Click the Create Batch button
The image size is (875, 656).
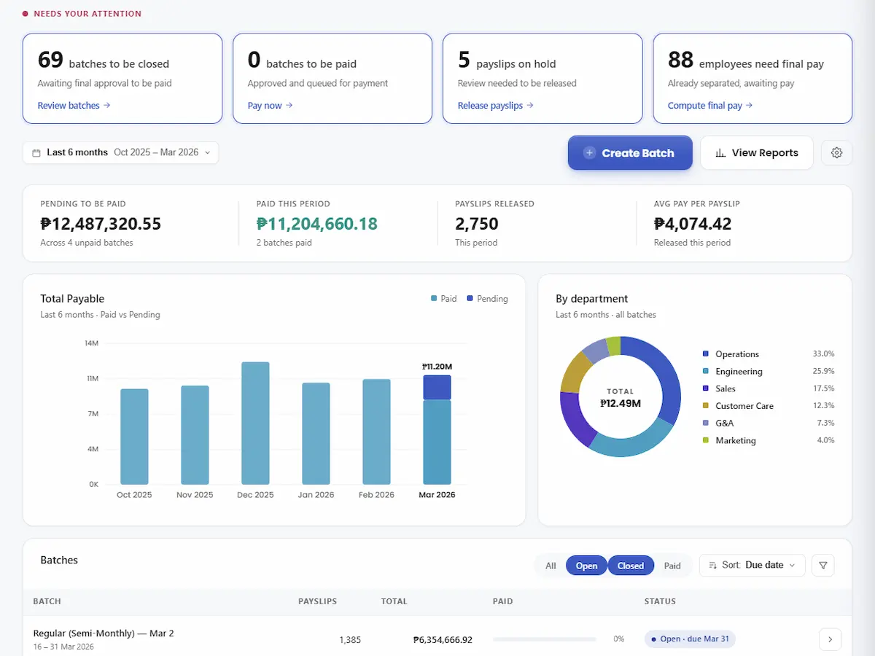[630, 153]
